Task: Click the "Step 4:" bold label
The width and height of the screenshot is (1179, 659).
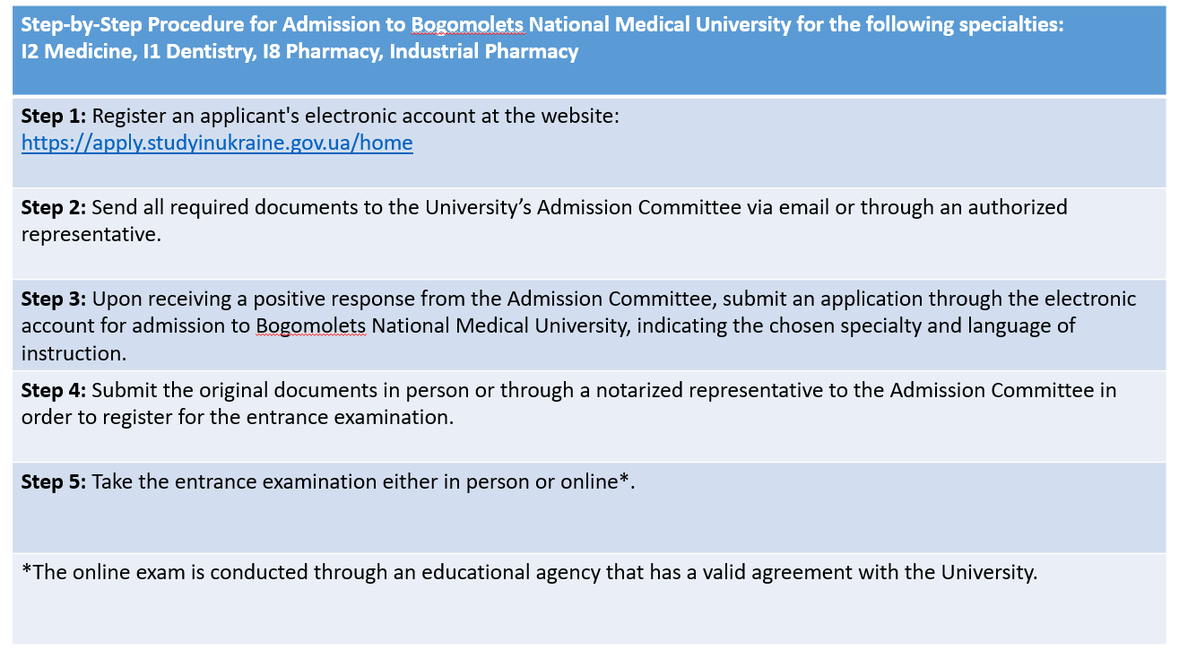Action: tap(54, 390)
